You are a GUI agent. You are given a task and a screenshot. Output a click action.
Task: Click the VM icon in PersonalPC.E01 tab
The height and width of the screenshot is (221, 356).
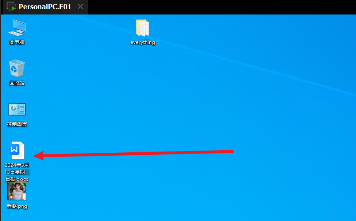12,7
